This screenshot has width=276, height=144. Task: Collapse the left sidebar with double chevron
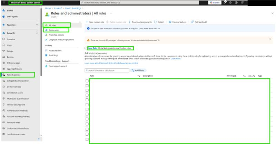click(x=39, y=139)
